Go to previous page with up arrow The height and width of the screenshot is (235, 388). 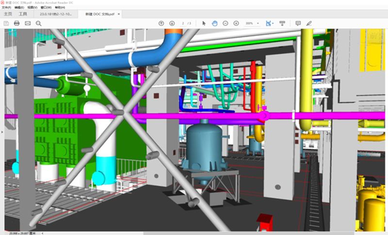click(x=162, y=23)
